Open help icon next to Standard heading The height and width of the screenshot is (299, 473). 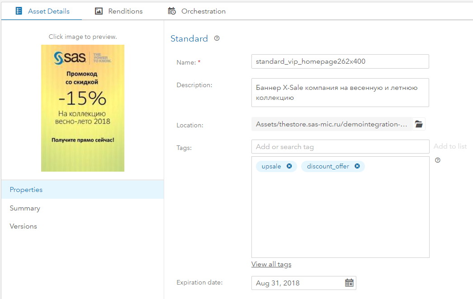pyautogui.click(x=217, y=38)
